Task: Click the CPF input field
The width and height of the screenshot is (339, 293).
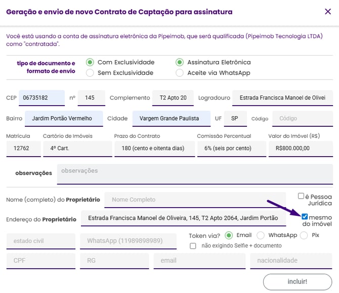Action: click(40, 261)
